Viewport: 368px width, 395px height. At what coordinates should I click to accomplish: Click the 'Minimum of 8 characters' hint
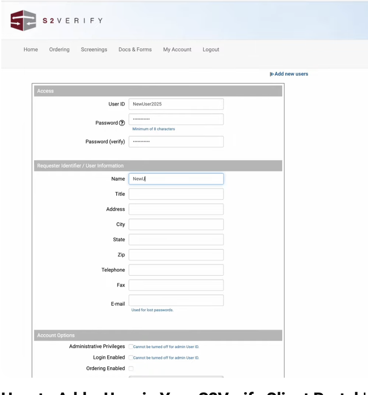(x=153, y=129)
